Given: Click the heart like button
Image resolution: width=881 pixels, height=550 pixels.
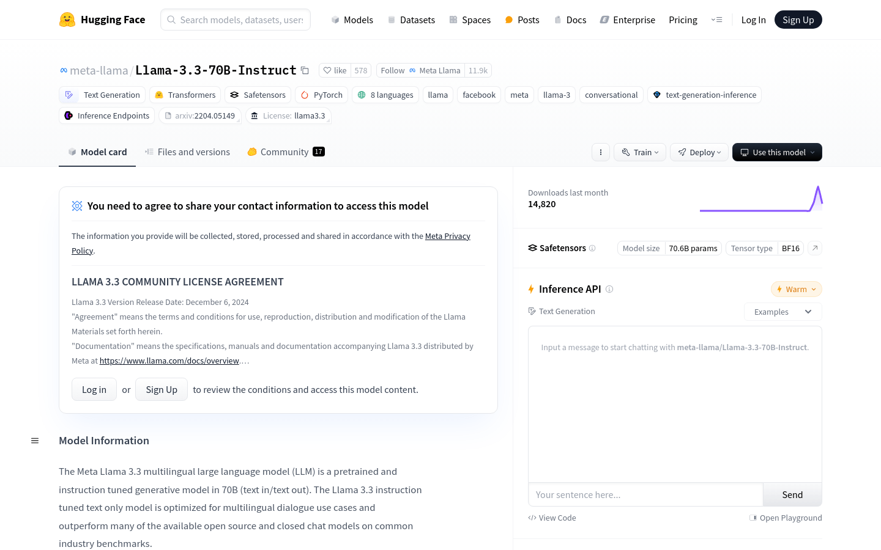Looking at the screenshot, I should (335, 70).
